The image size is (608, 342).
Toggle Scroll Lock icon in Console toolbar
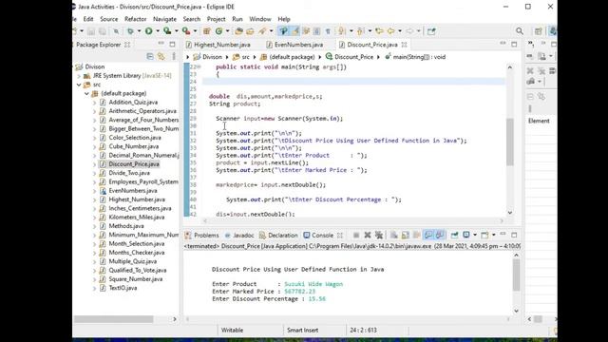pyautogui.click(x=406, y=235)
